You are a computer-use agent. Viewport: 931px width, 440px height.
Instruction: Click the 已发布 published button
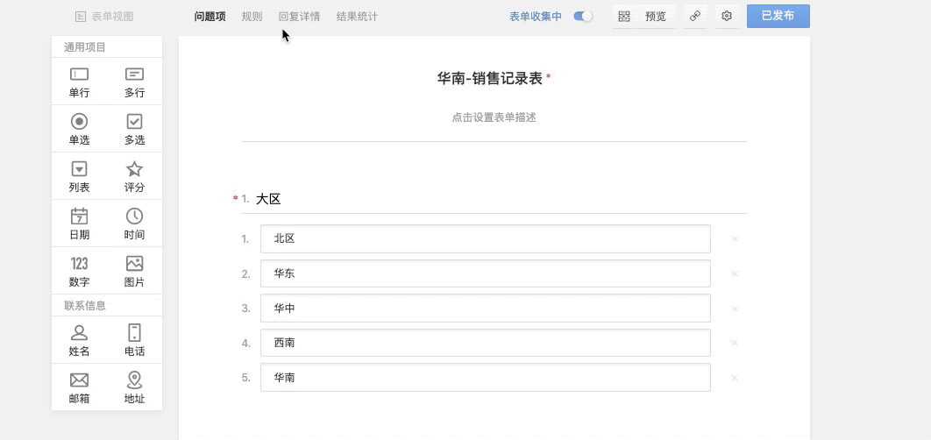[x=778, y=17]
